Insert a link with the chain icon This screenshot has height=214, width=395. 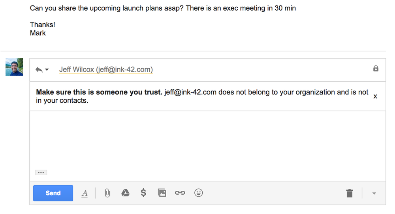180,193
